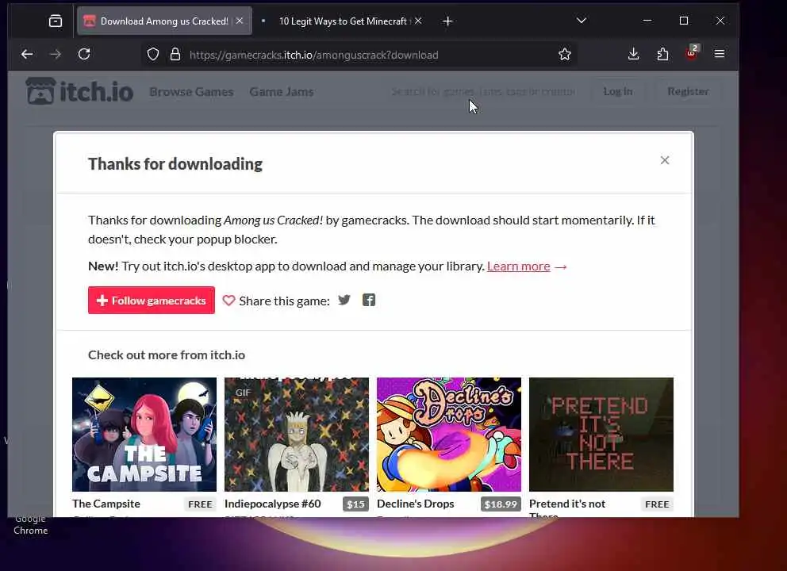Close the Thanks for downloading dialog
Viewport: 787px width, 571px height.
pos(665,160)
